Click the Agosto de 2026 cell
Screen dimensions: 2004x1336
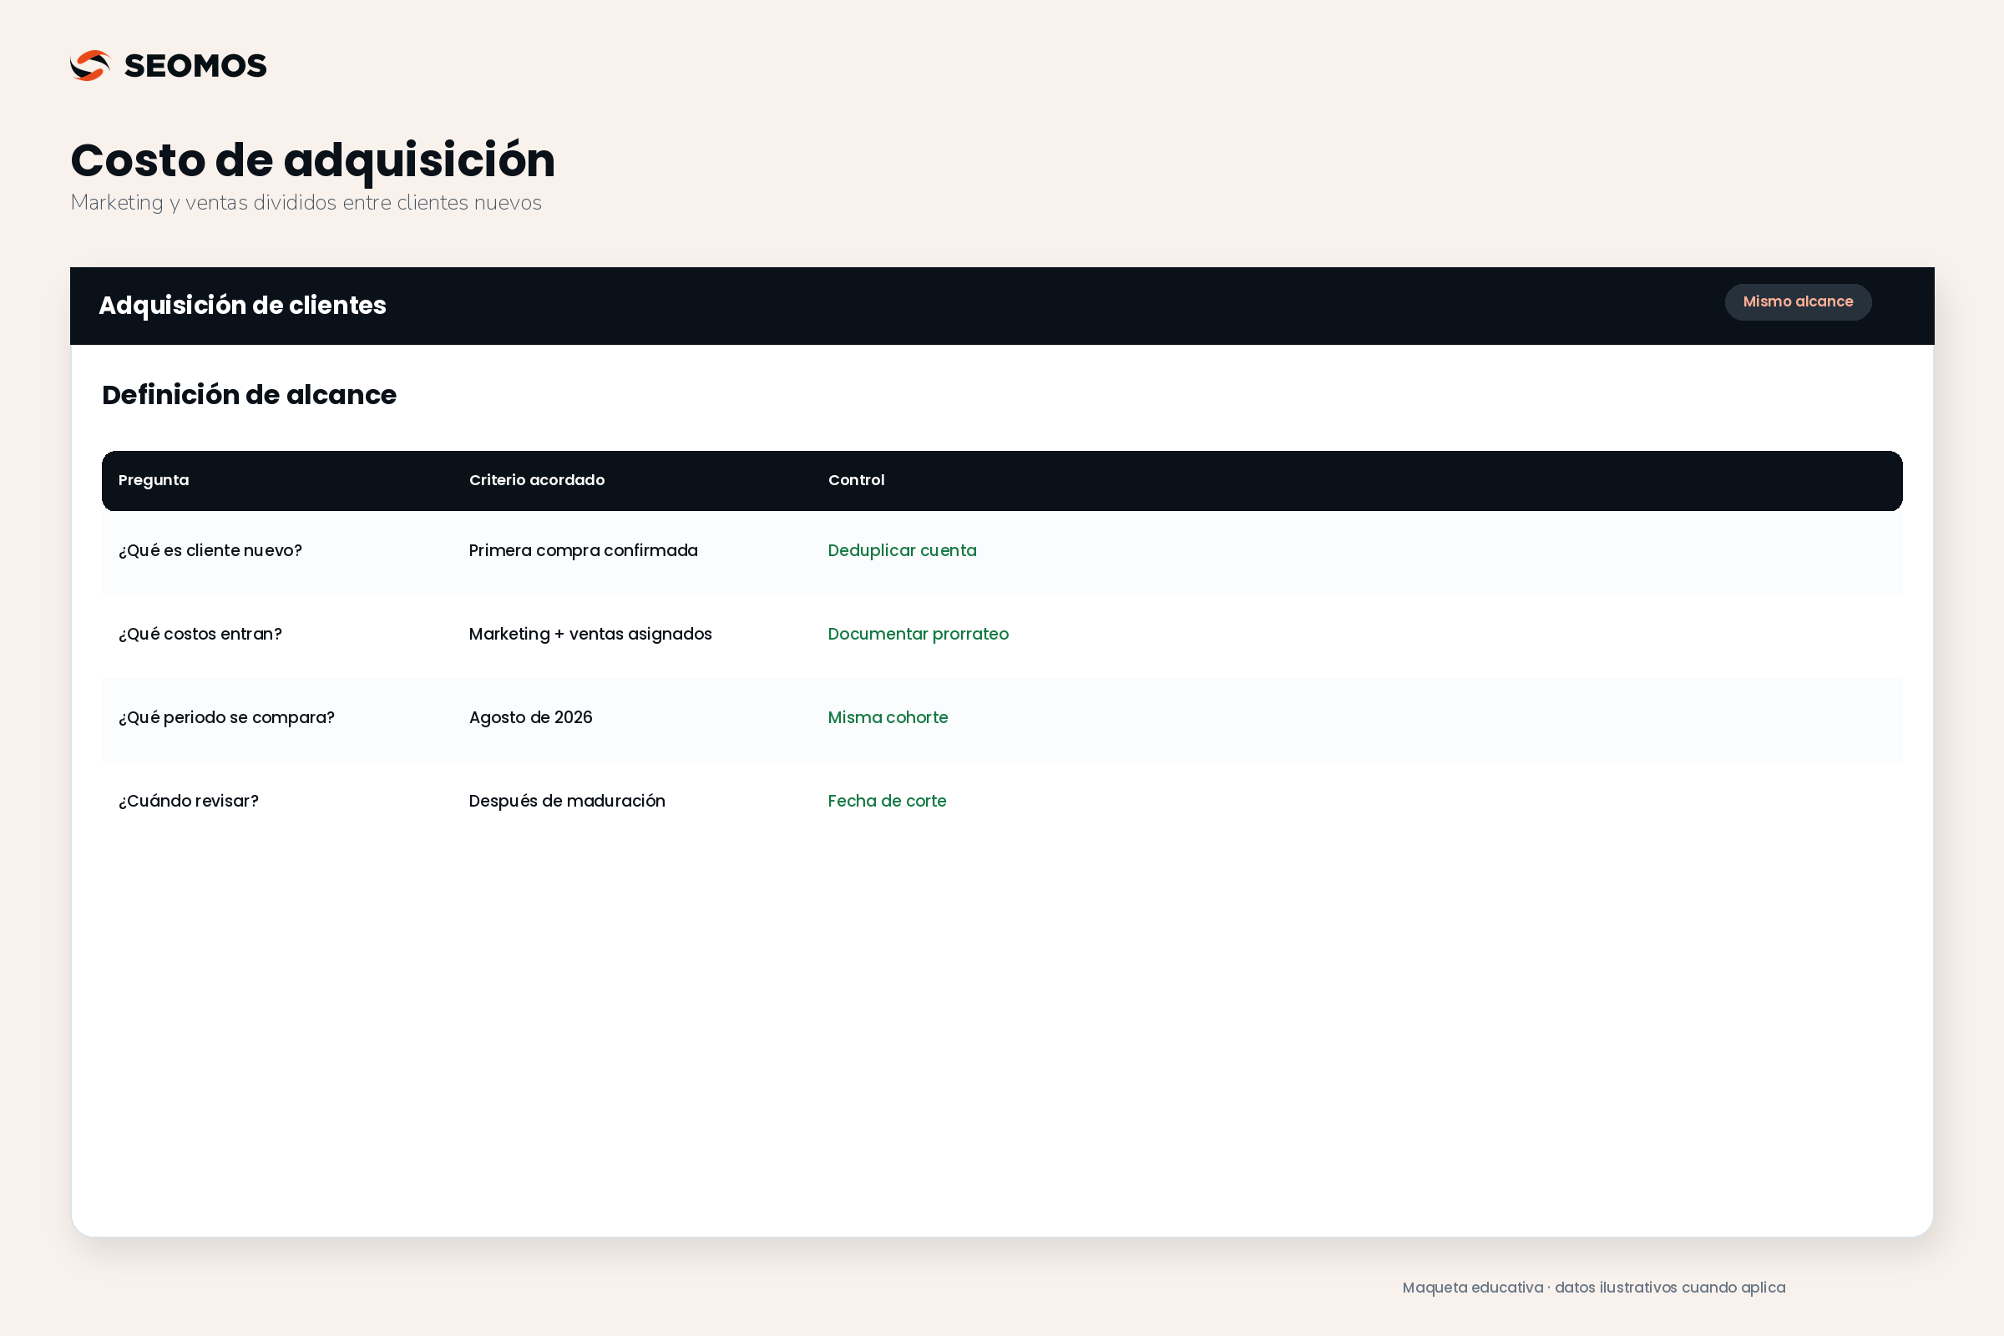coord(531,717)
